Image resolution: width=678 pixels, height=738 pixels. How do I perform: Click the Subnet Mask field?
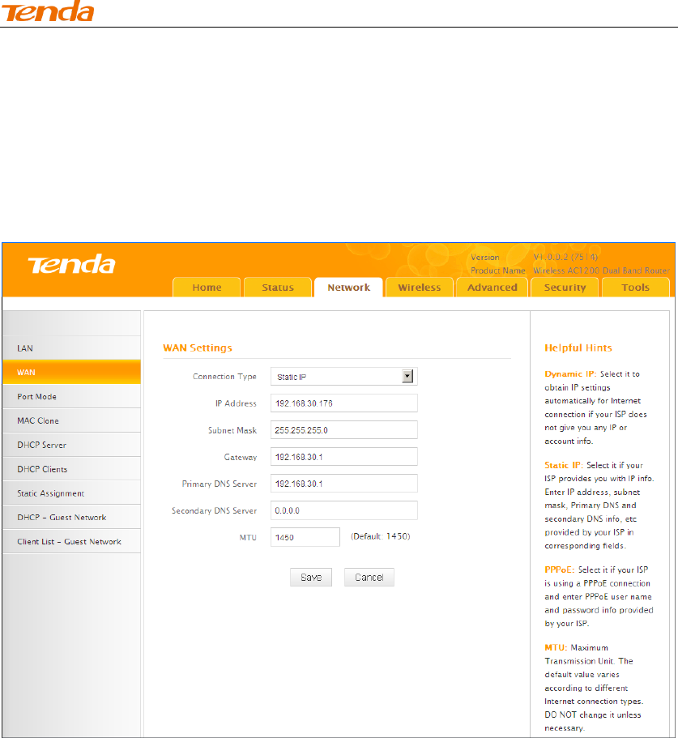click(x=344, y=430)
